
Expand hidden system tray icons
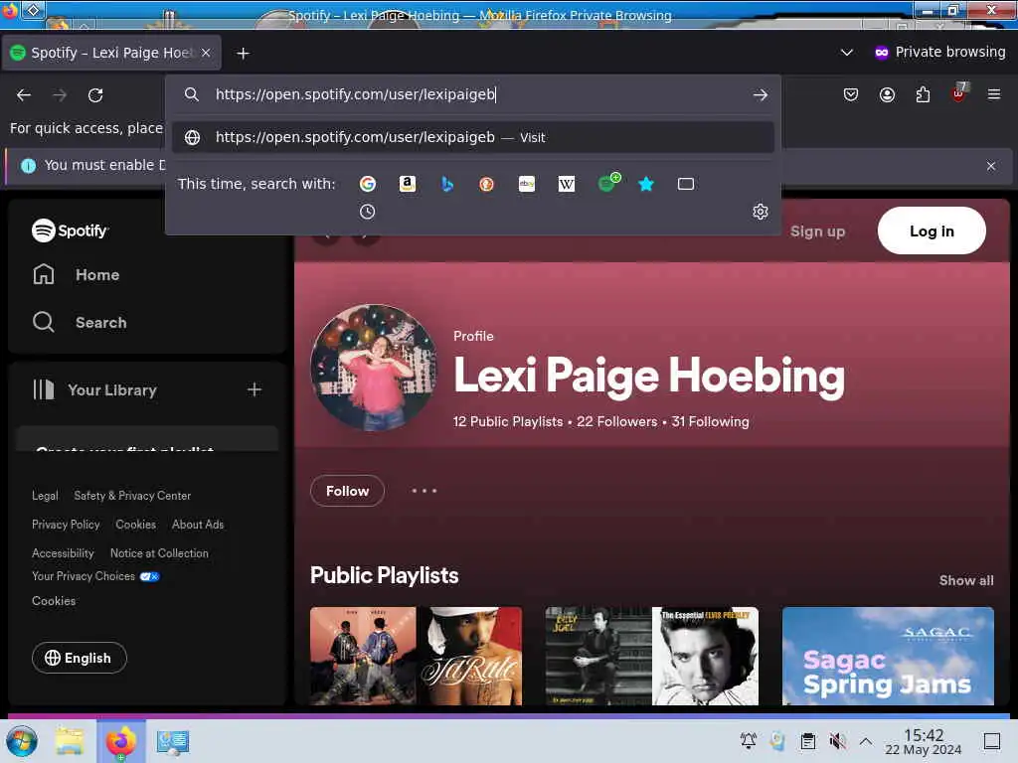tap(866, 740)
